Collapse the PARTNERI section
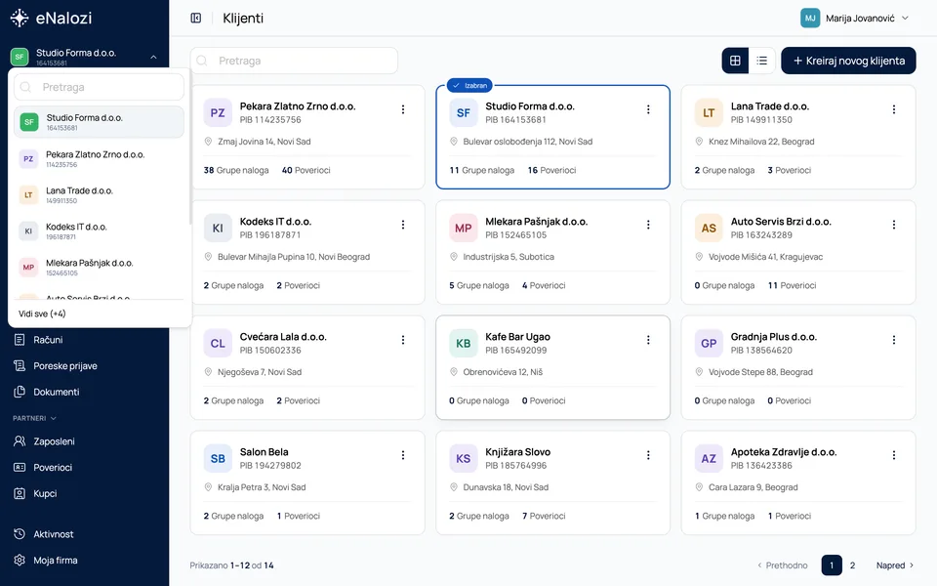Image resolution: width=937 pixels, height=586 pixels. [x=35, y=418]
